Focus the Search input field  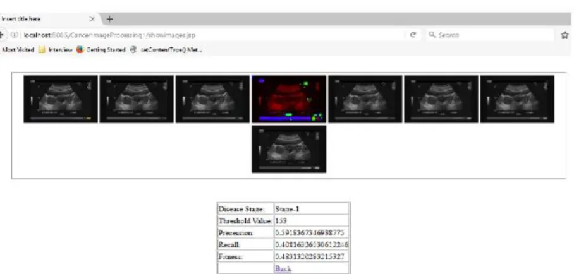(490, 35)
